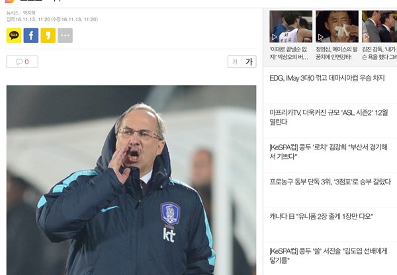Play the 박상오 basketball video thumbnail
Viewport: 397px width, 275px height.
[x=290, y=26]
